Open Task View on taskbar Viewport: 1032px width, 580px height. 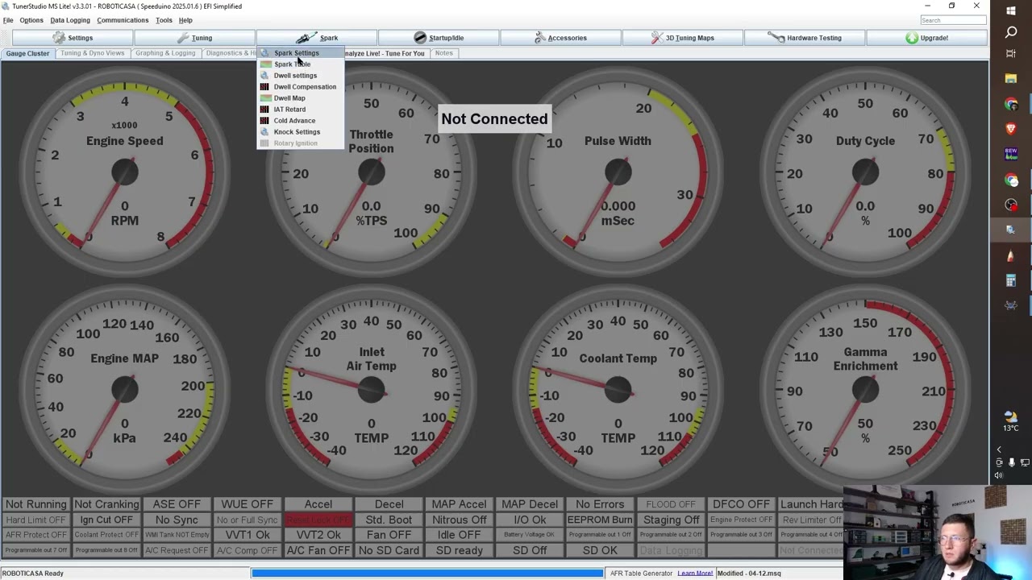coord(1011,53)
